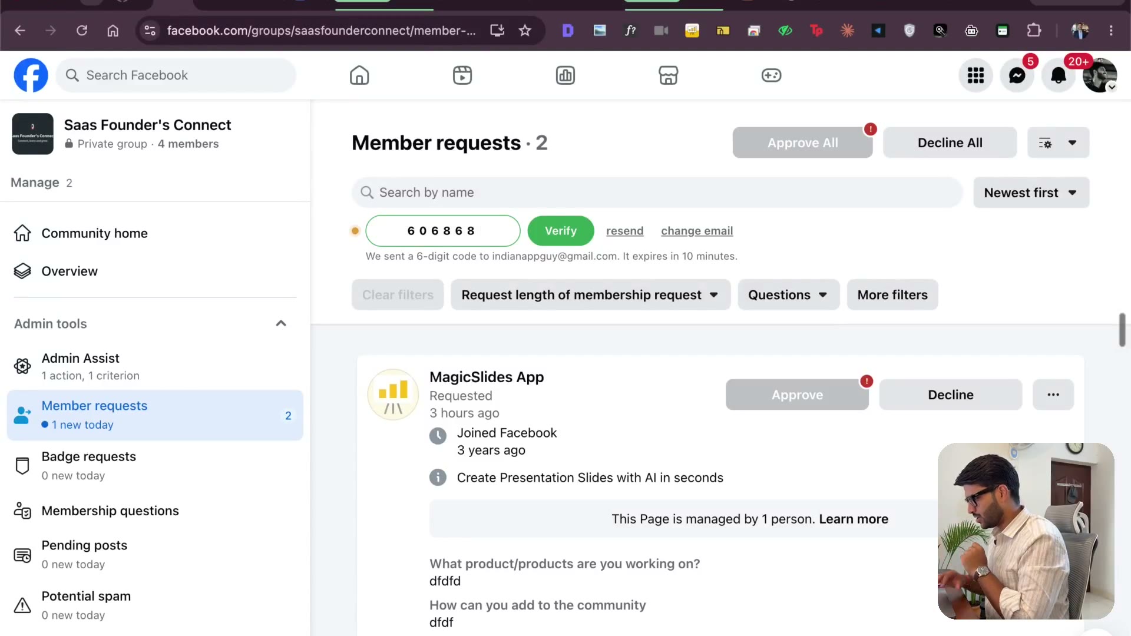Image resolution: width=1131 pixels, height=636 pixels.
Task: Go to the browser home page
Action: pos(113,31)
